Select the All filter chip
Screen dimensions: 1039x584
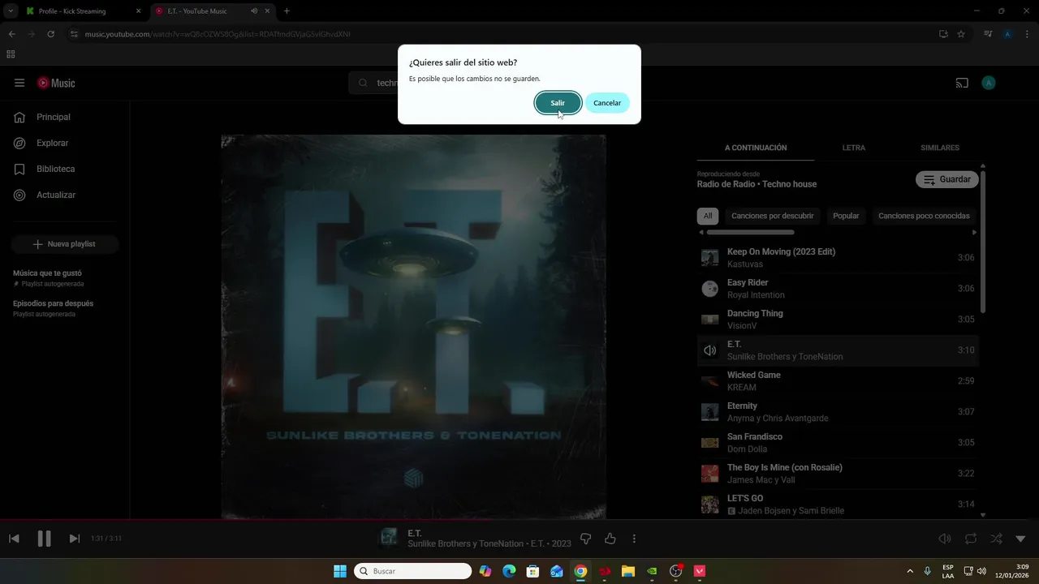point(708,216)
